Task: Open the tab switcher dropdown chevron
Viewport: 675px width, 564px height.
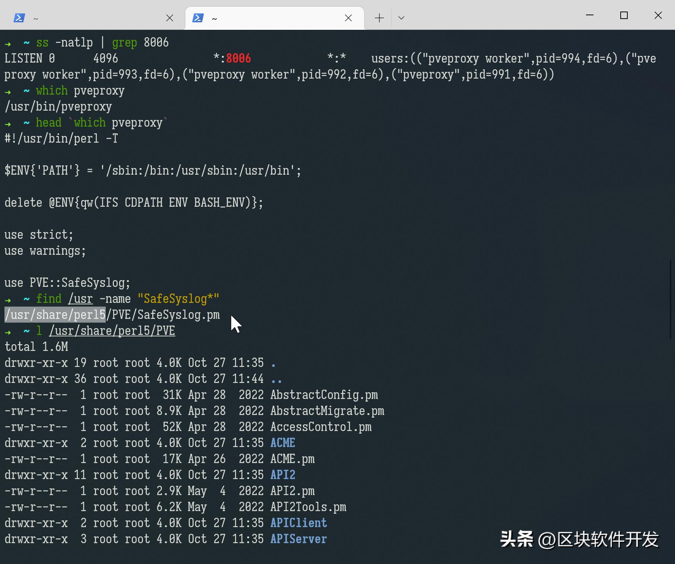Action: click(x=401, y=18)
